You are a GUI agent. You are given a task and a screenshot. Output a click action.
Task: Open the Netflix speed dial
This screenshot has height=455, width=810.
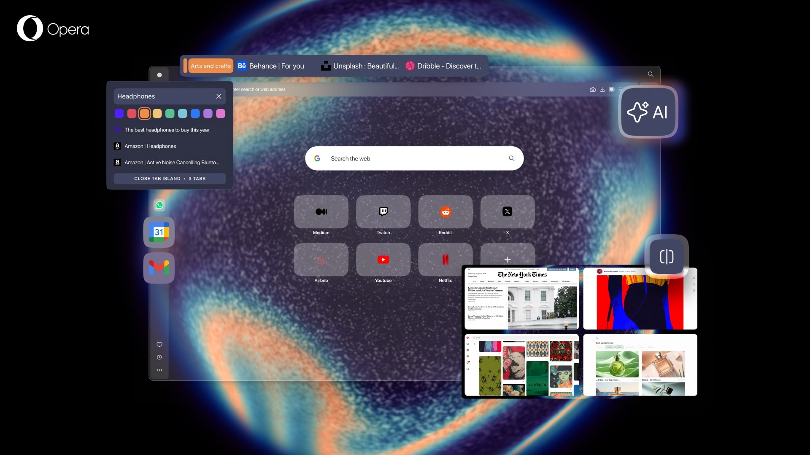445,260
